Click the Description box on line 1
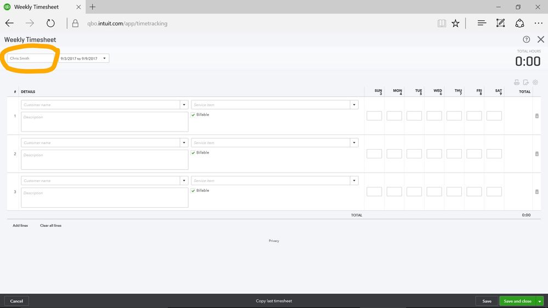Screen dimensions: 548x308 pos(104,122)
